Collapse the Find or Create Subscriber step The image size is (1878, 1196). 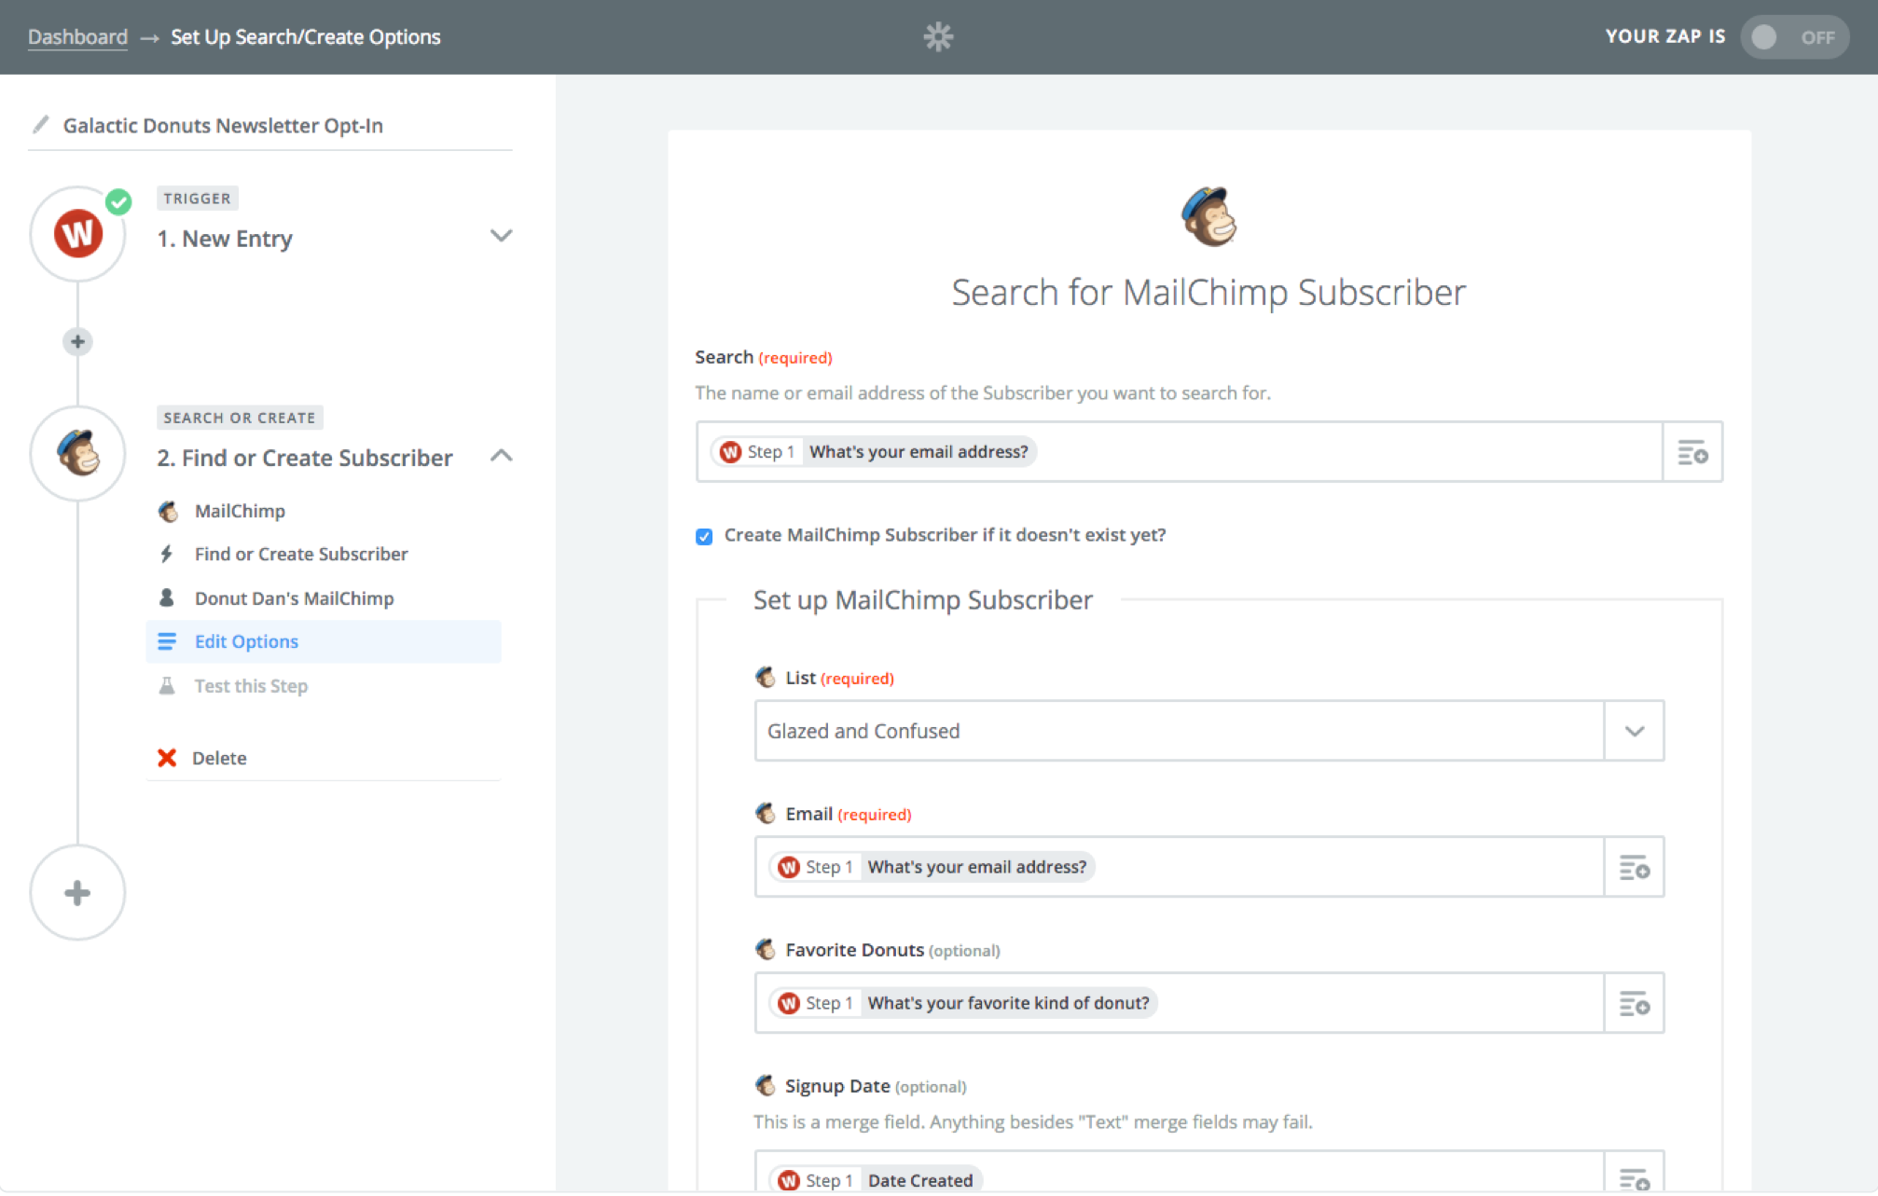[x=501, y=456]
